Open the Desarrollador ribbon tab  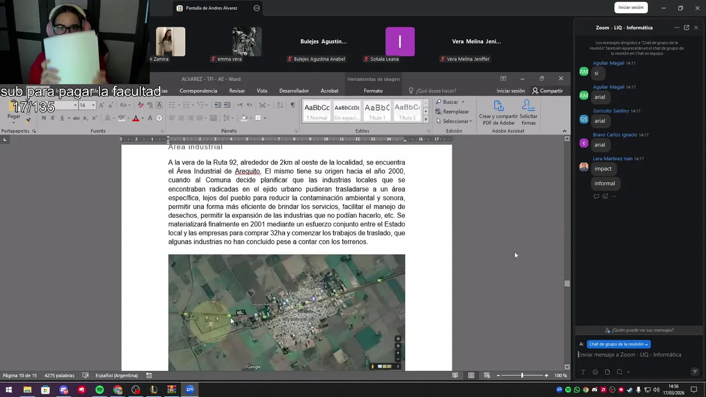[294, 91]
